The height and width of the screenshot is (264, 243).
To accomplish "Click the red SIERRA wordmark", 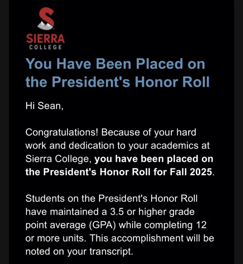I will pos(45,38).
